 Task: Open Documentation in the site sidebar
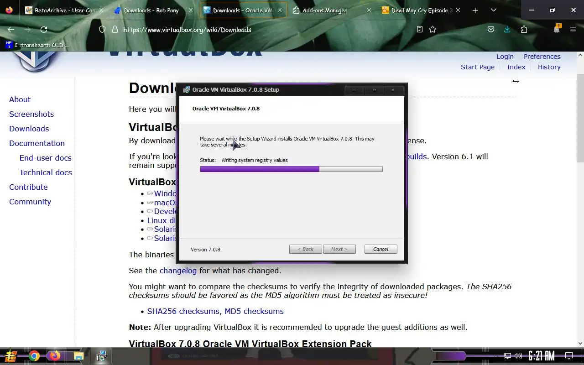pos(37,143)
